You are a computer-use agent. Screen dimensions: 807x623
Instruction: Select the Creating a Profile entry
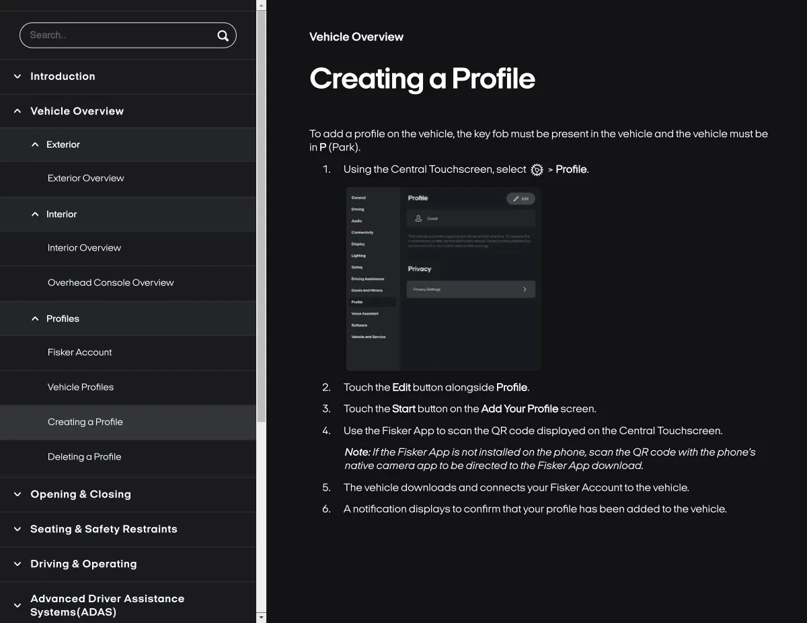85,422
